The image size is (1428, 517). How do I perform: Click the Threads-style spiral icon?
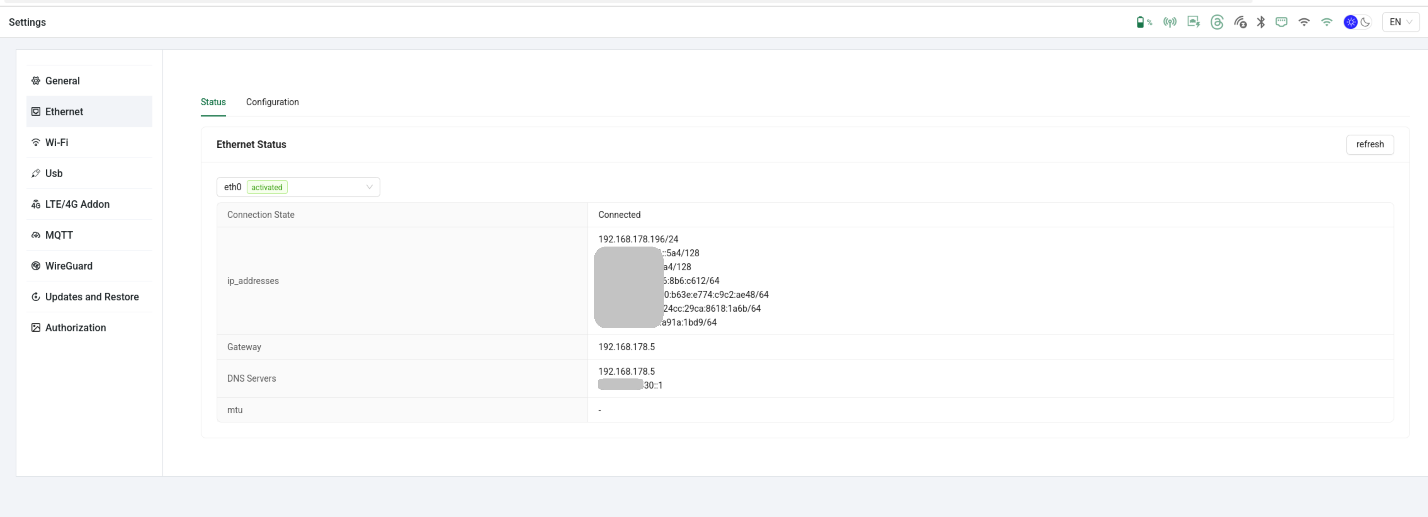pos(1217,22)
